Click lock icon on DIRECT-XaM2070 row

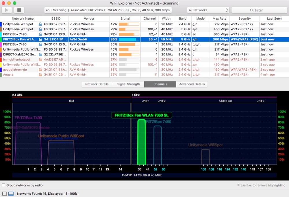(40, 54)
